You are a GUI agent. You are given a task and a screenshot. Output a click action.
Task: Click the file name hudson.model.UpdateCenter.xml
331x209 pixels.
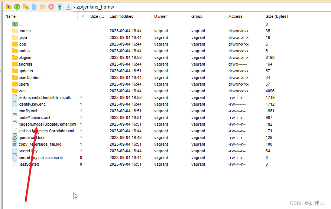[47, 124]
